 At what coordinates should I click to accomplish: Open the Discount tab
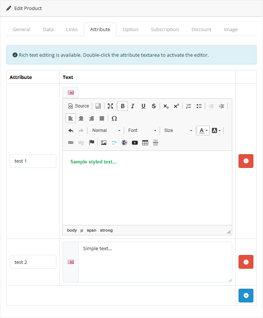tap(201, 29)
